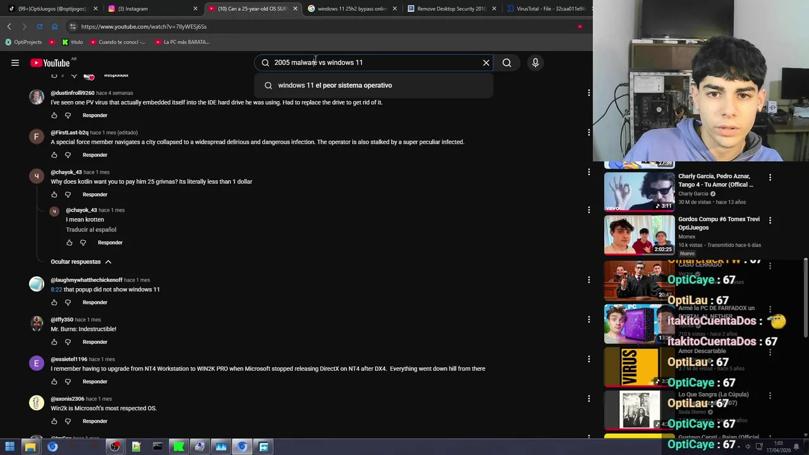Close the Remove Desktop Security tab

point(494,9)
